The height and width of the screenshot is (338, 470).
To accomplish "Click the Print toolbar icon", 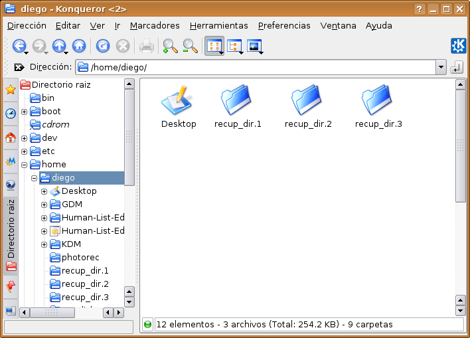I will [147, 46].
